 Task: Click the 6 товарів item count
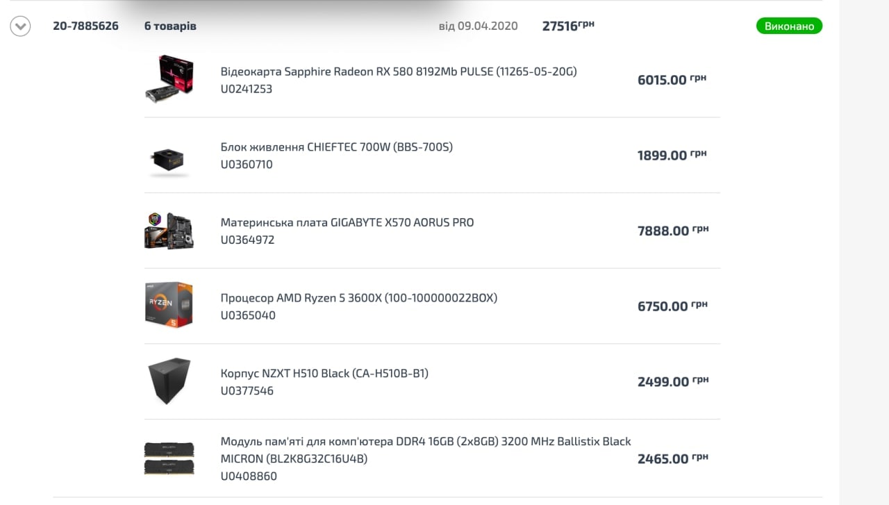(x=170, y=26)
